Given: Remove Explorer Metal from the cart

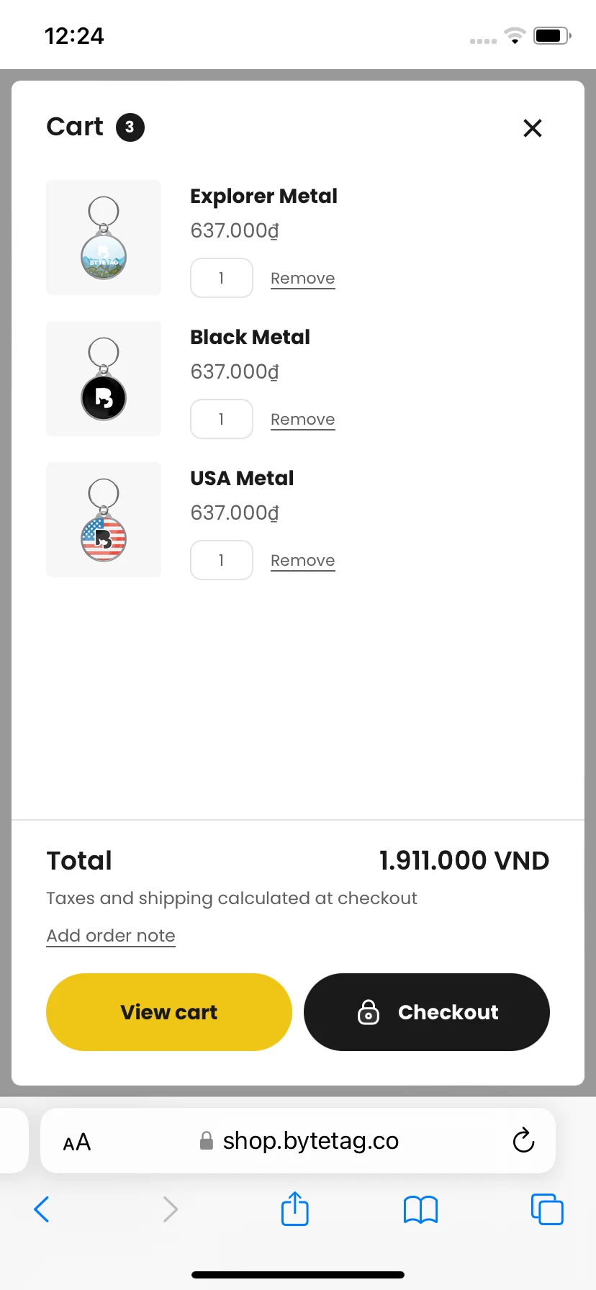Looking at the screenshot, I should point(303,279).
